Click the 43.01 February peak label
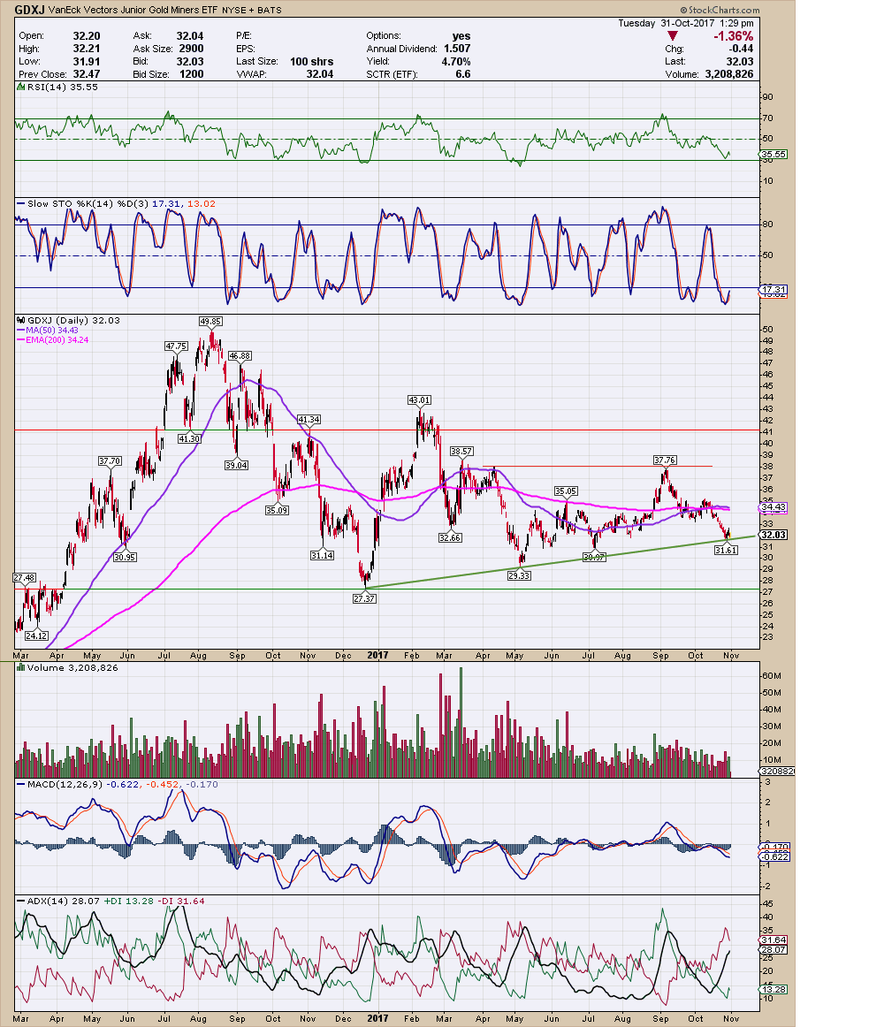This screenshot has width=884, height=1027. point(419,399)
